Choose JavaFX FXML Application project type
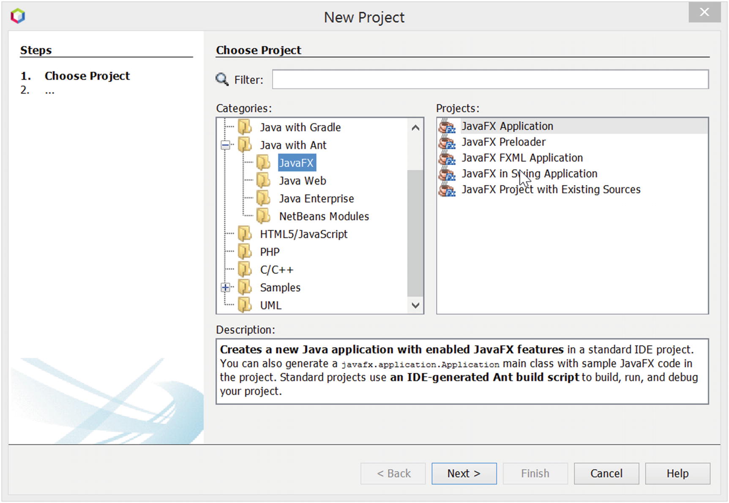729x503 pixels. pos(522,158)
